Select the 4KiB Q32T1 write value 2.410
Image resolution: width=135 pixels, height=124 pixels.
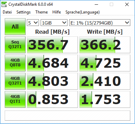[x=105, y=81]
